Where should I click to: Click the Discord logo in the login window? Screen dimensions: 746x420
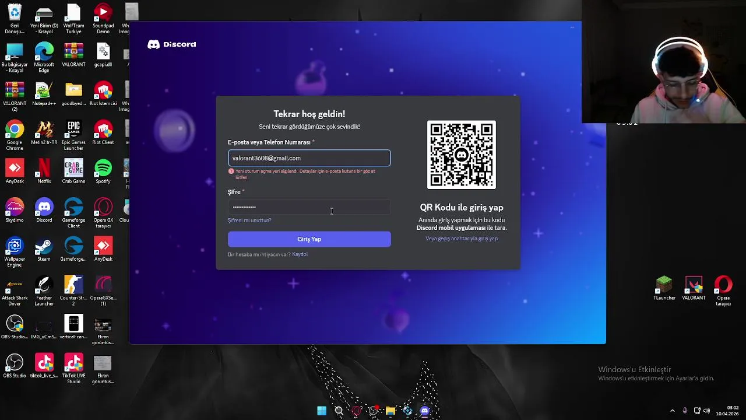click(x=171, y=44)
